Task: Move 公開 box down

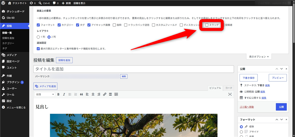Action: point(282,69)
